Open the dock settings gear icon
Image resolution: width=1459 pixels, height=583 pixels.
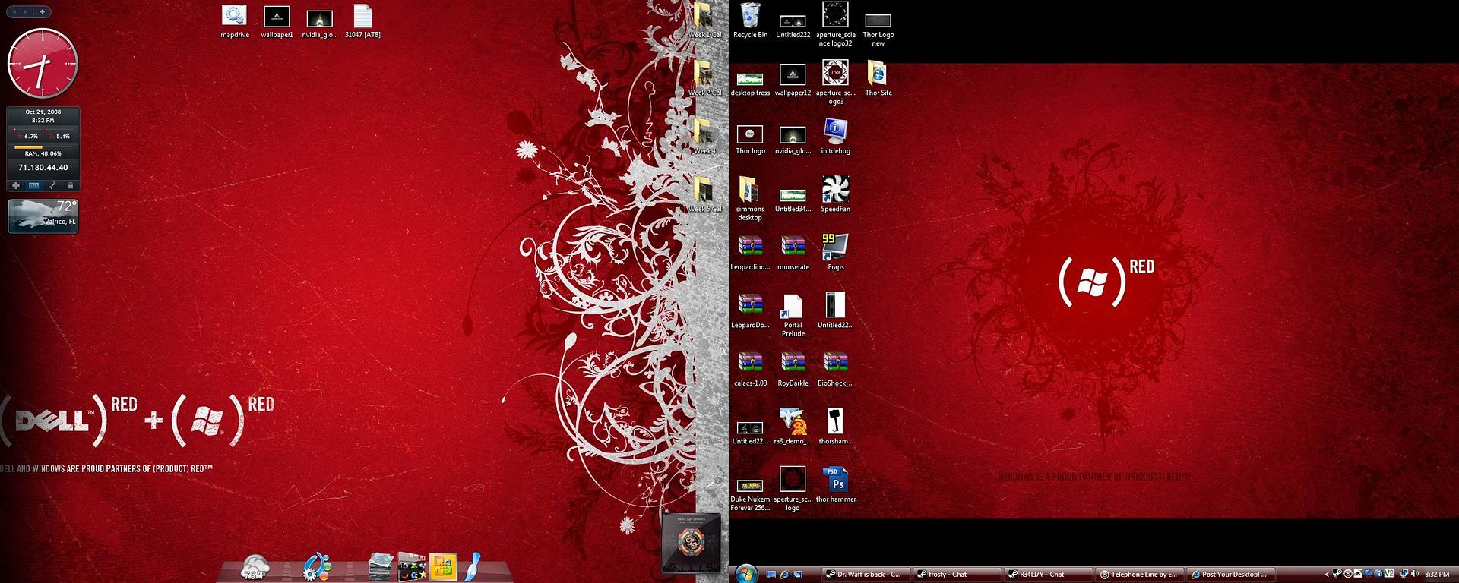(x=317, y=567)
